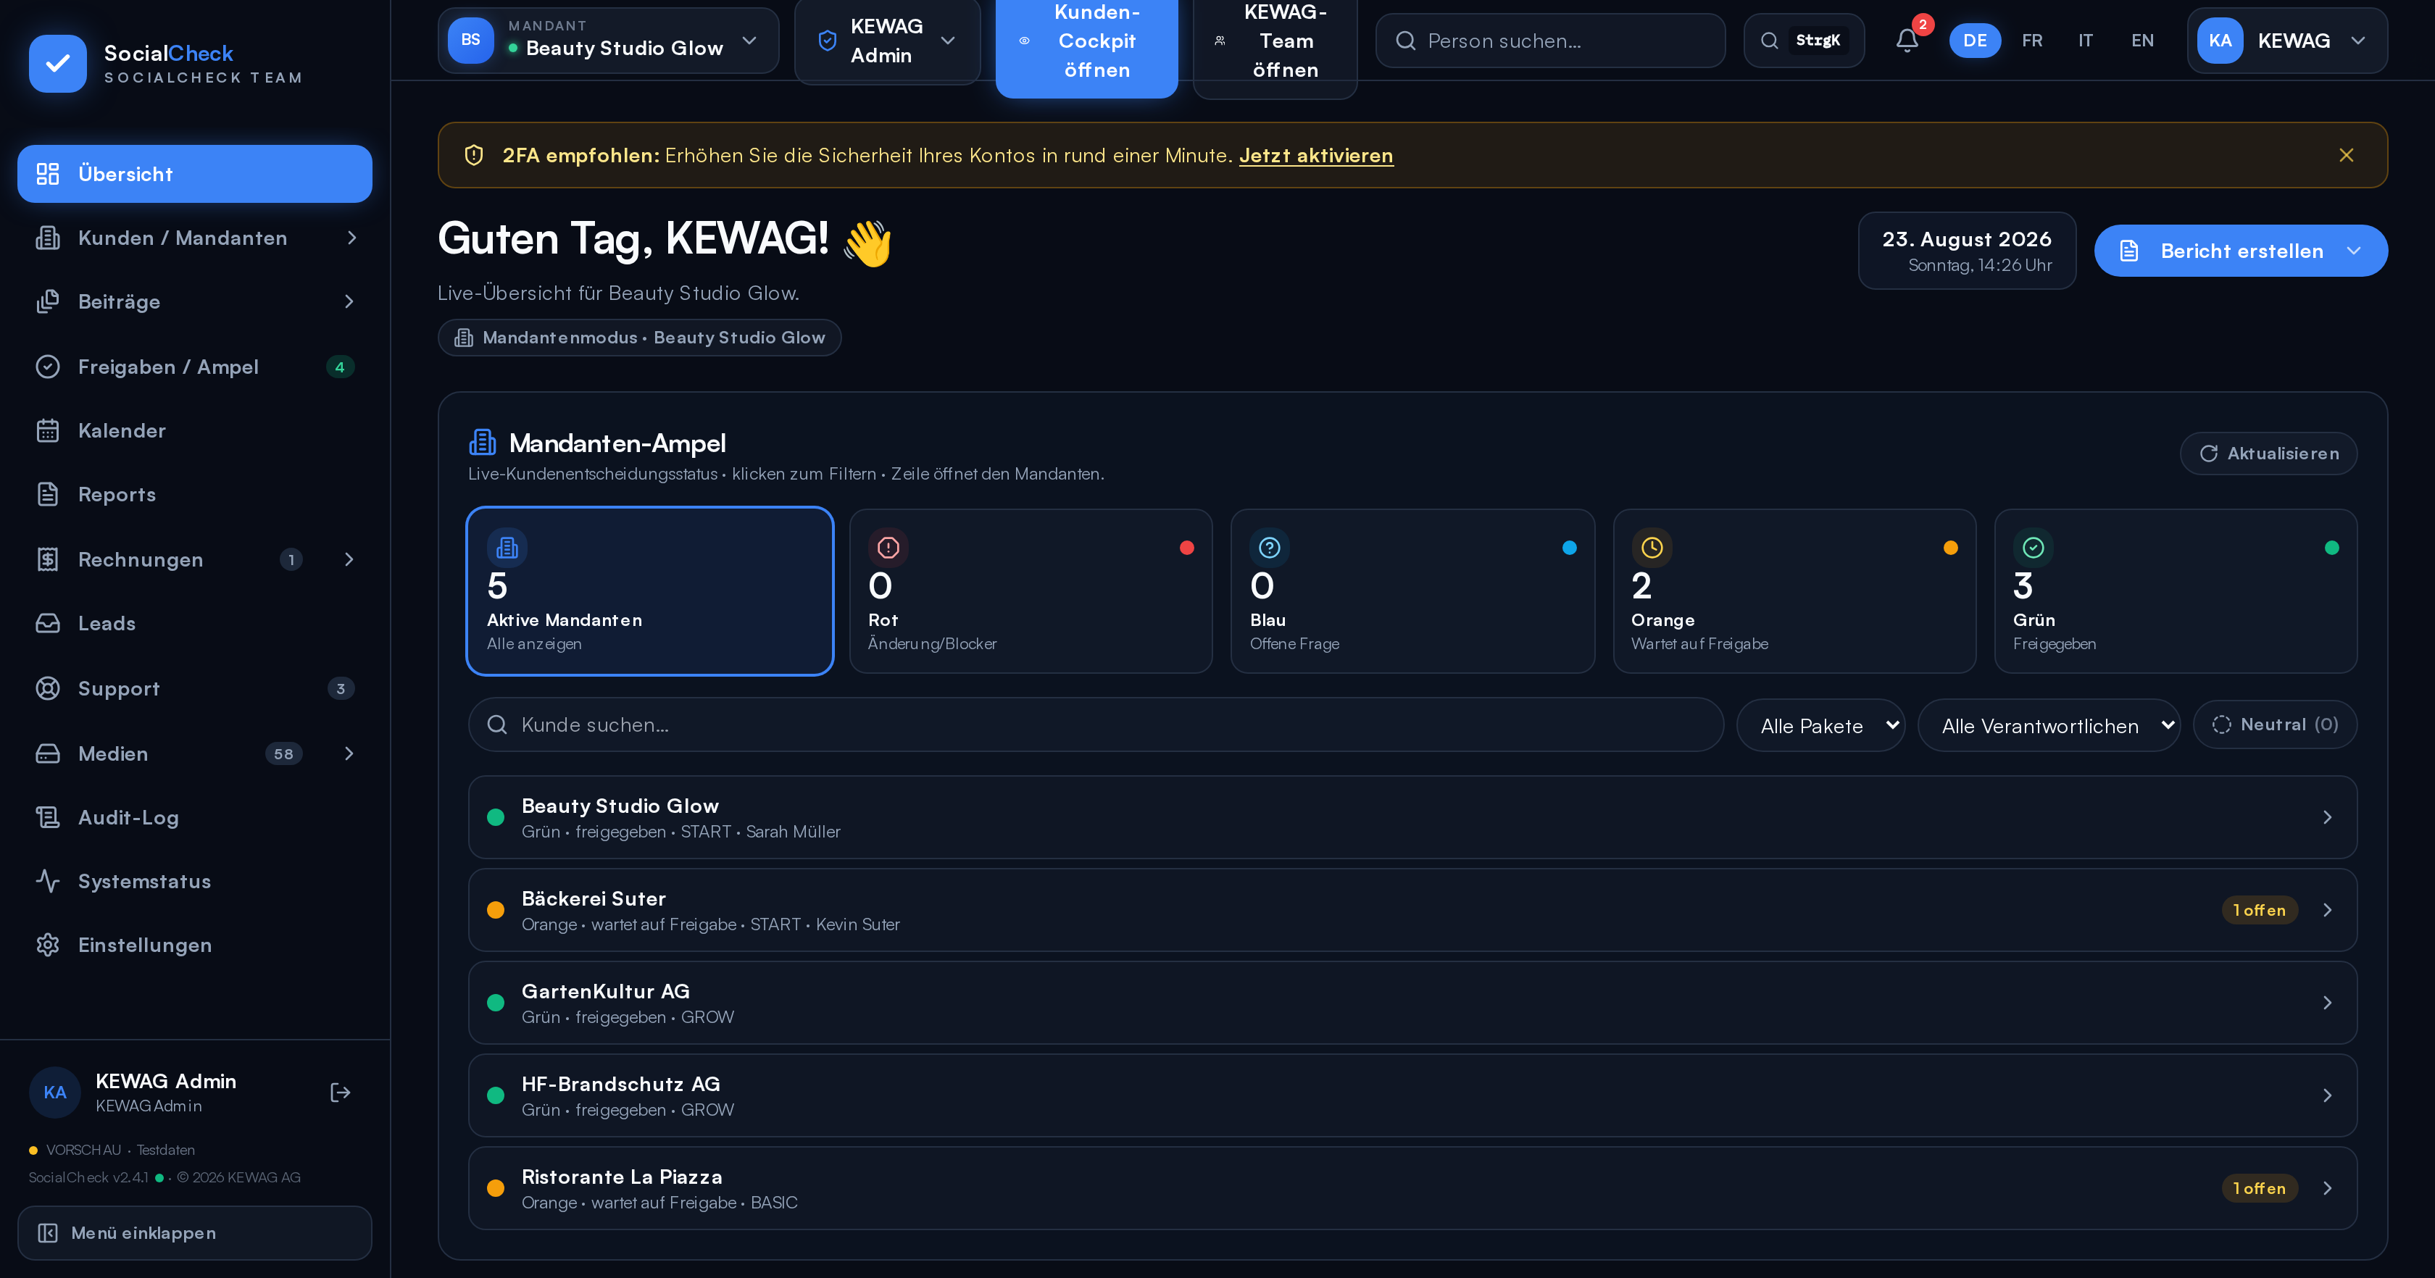2435x1278 pixels.
Task: Open the Bäckerei Suter row
Action: pos(1412,910)
